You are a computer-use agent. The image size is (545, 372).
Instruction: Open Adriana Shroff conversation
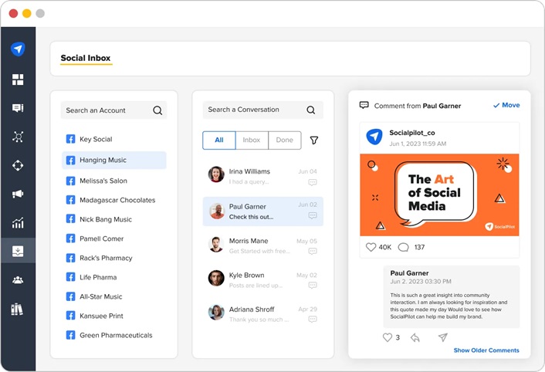click(x=262, y=314)
